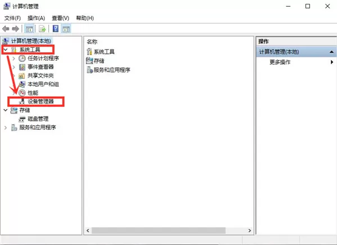337x245 pixels.
Task: Open the 文件(F) menu
Action: [x=12, y=18]
